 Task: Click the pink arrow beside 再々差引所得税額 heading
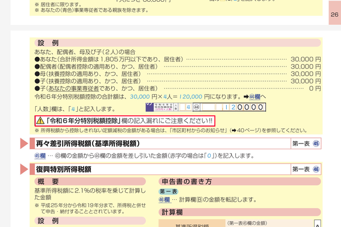pos(24,144)
